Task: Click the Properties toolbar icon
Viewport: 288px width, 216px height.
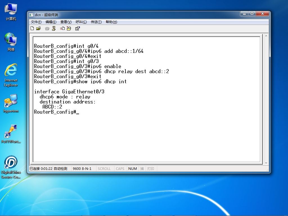Action: (x=78, y=28)
